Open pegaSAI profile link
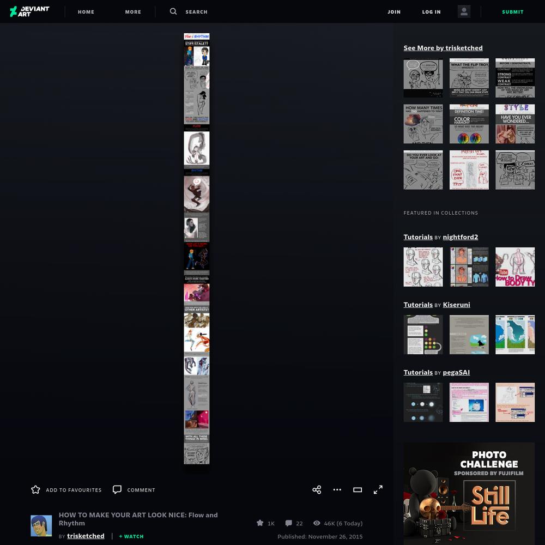 (x=456, y=373)
